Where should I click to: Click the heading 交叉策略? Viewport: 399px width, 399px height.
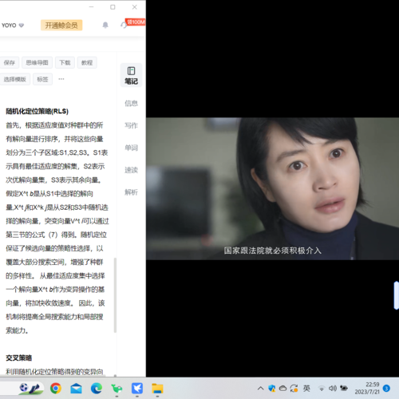19,358
